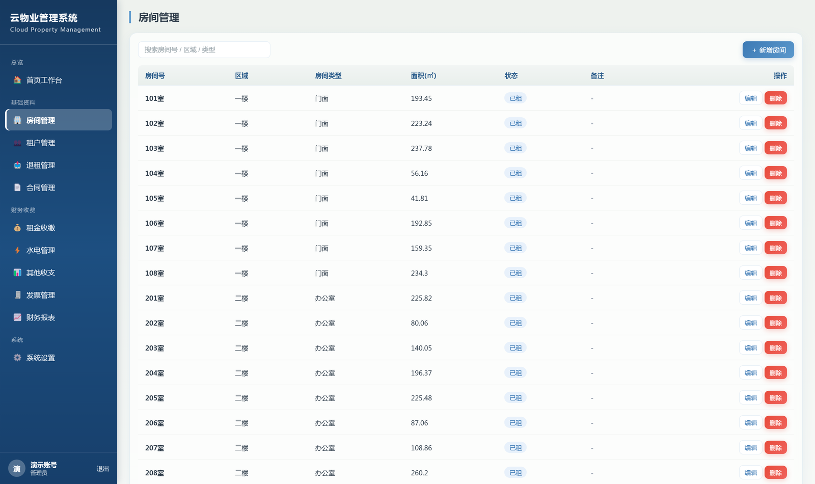Delete room 103室
The width and height of the screenshot is (815, 484).
pyautogui.click(x=776, y=148)
